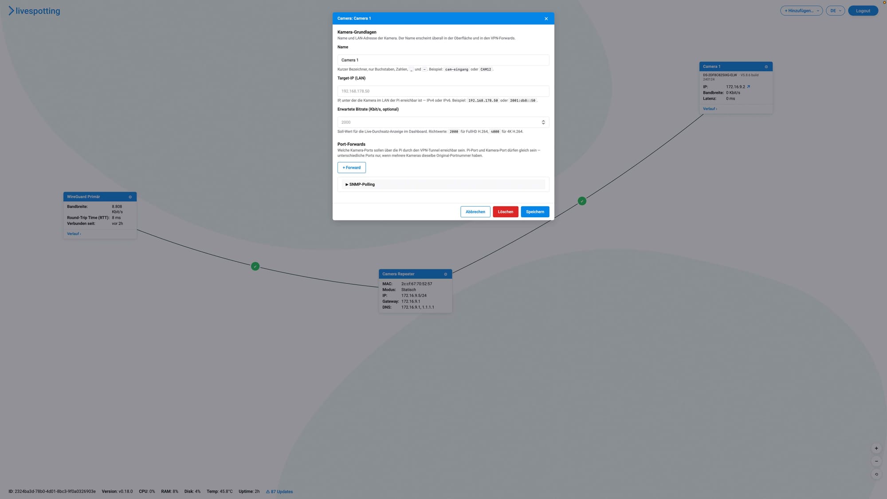Image resolution: width=887 pixels, height=499 pixels.
Task: Open Verlauf link on WireGuard Primär card
Action: [x=74, y=234]
